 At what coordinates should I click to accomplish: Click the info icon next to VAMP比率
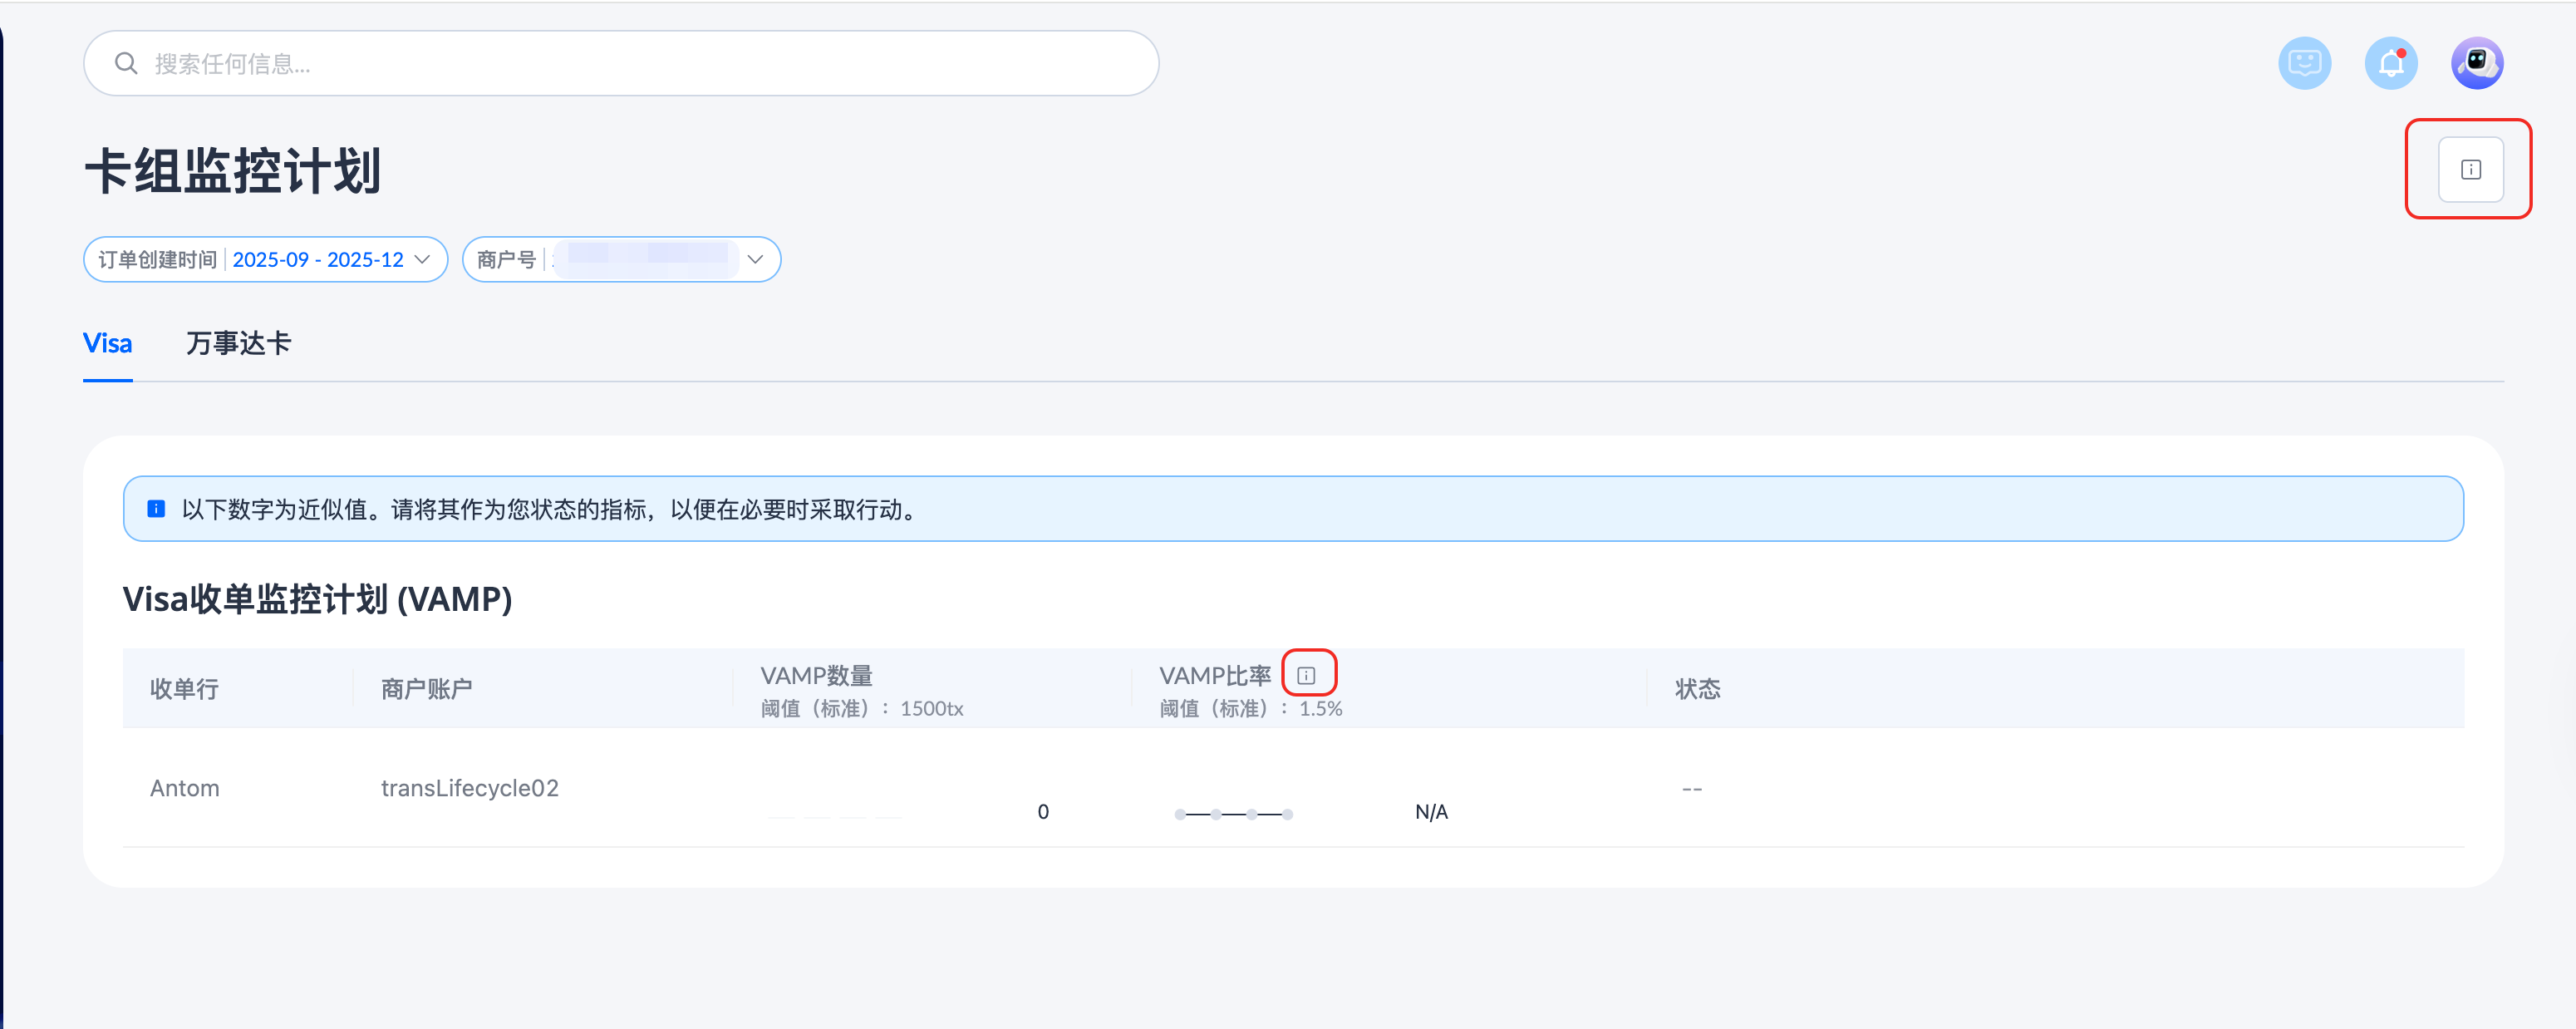point(1306,676)
